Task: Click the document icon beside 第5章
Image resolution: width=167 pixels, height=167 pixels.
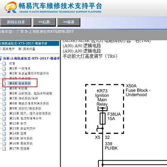Action: (x=4, y=89)
